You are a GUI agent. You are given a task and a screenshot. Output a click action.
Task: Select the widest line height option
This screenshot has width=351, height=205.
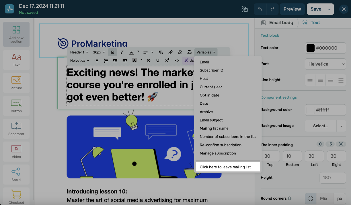[341, 80]
